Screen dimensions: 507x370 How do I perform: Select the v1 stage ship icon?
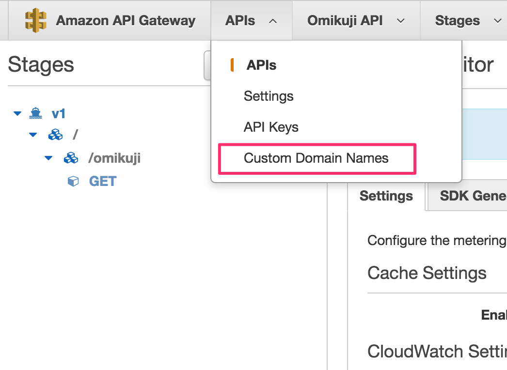(36, 112)
